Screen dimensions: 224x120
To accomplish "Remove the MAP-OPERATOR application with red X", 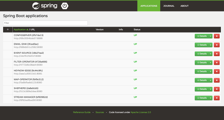I will [x=217, y=80].
